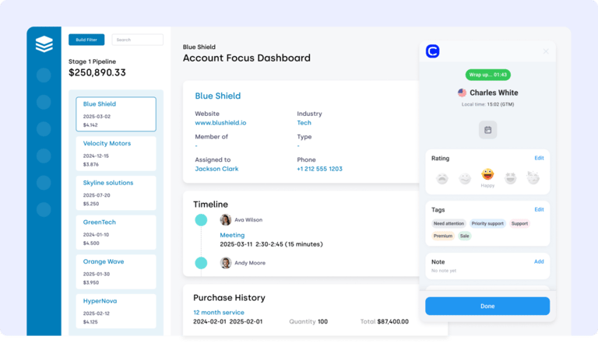
Task: Select the last star-eyed rating emoji
Action: point(533,177)
